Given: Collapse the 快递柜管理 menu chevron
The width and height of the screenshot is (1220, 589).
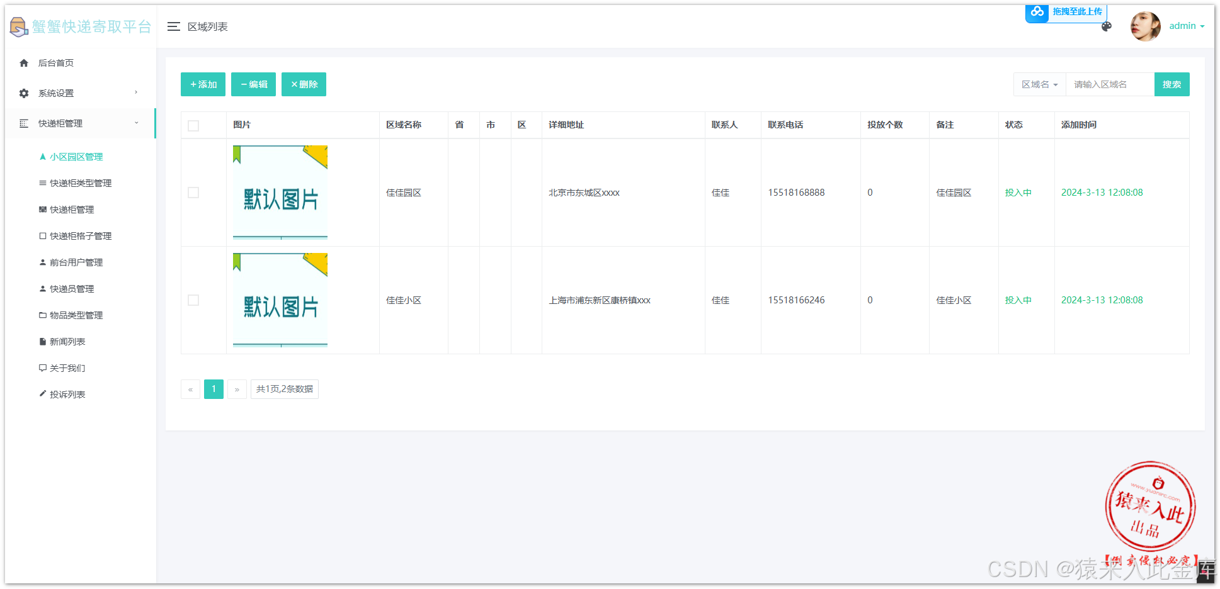Looking at the screenshot, I should (x=136, y=123).
